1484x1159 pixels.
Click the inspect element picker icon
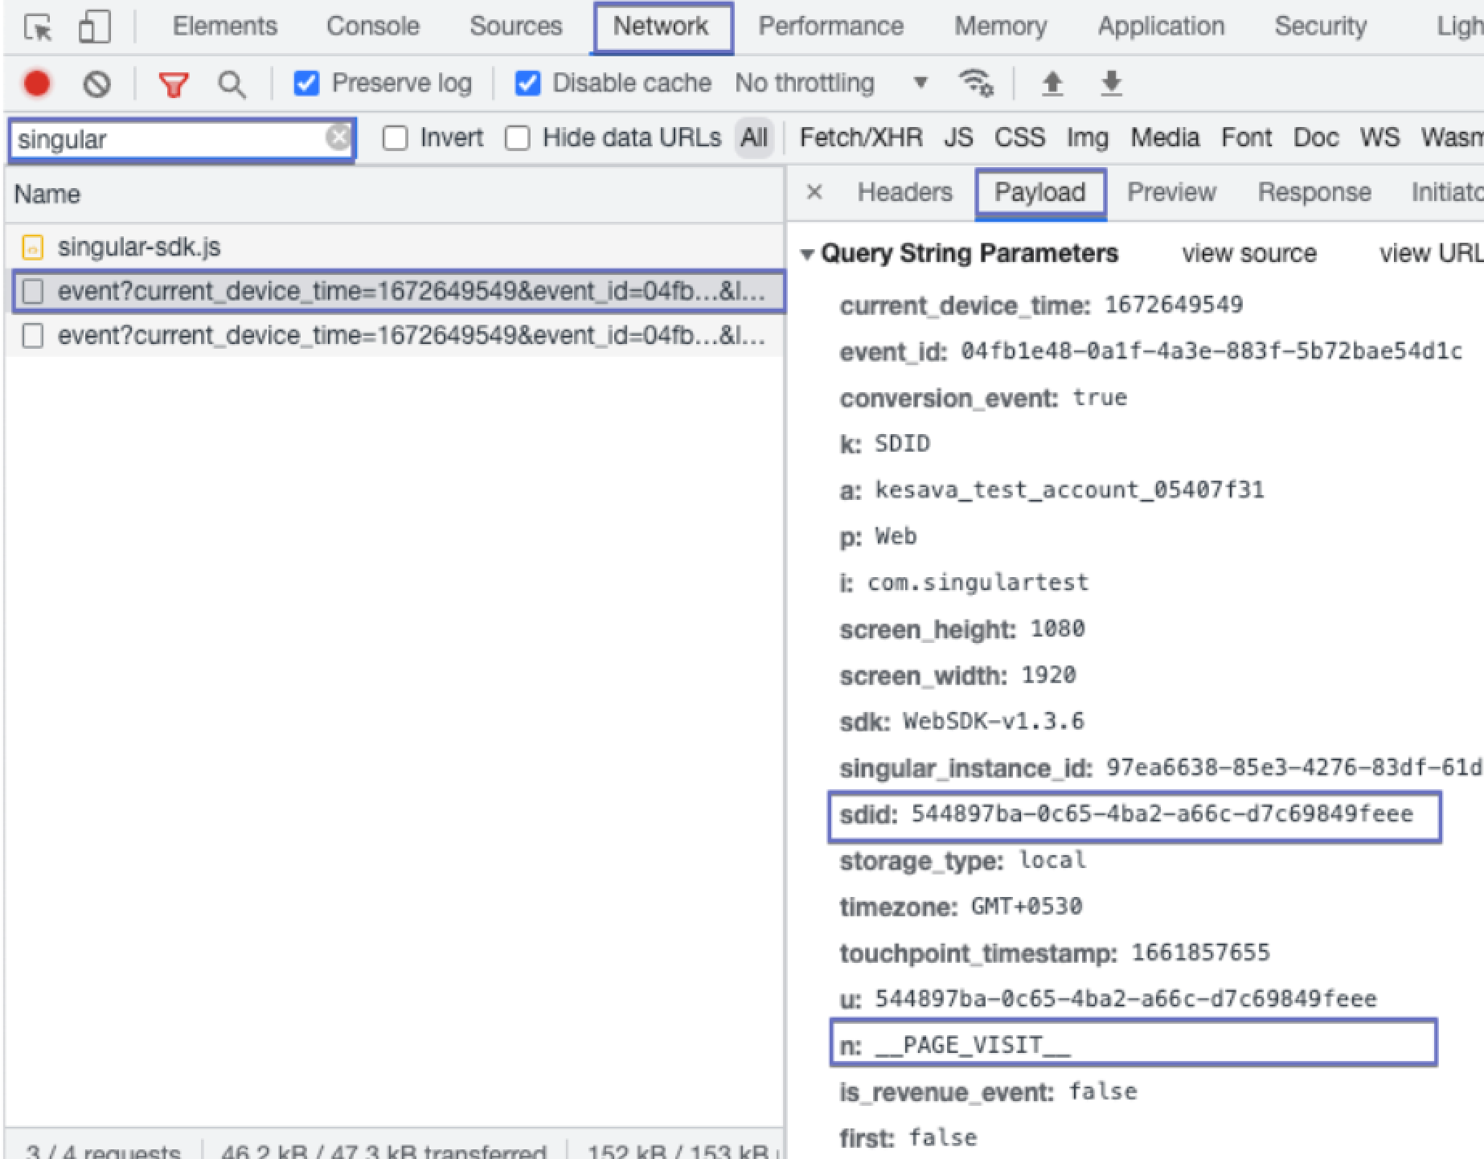[x=37, y=27]
